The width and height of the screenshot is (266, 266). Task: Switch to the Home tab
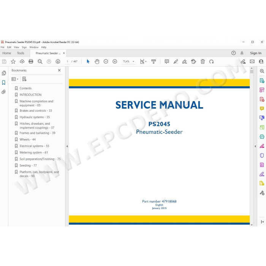[x=6, y=53]
